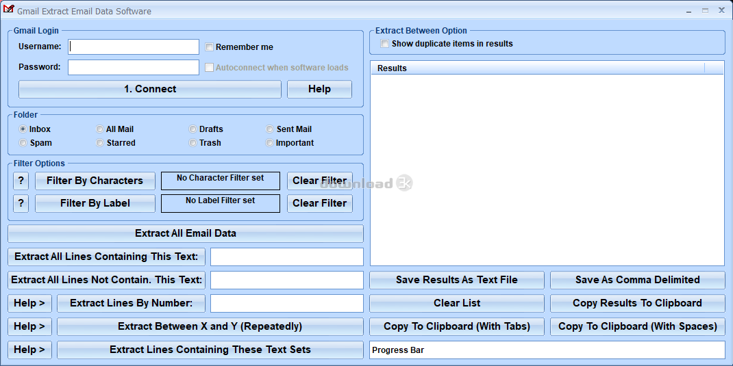Click the No Label Filter set box
The width and height of the screenshot is (733, 366).
point(220,203)
